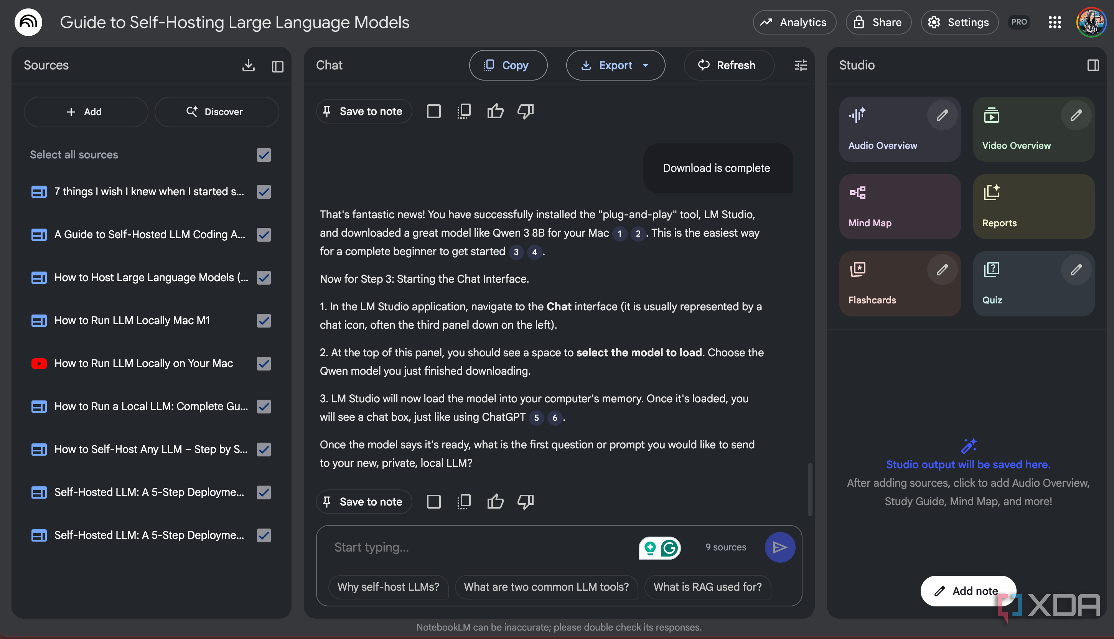1114x639 pixels.
Task: Open the Reports tile
Action: click(x=1034, y=206)
